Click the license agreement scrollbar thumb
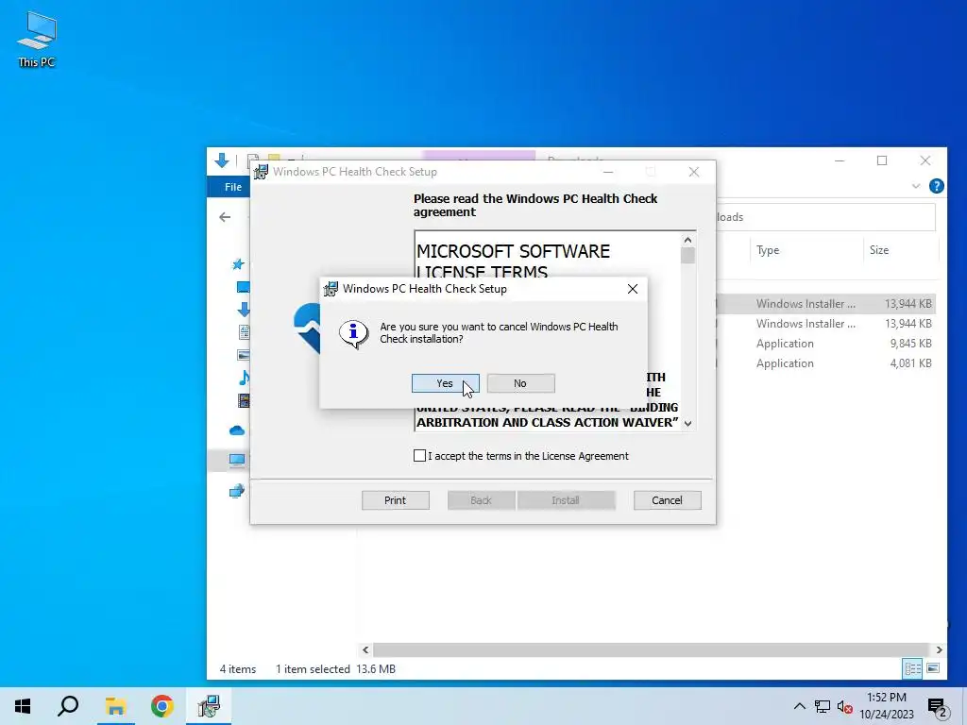The image size is (967, 725). tap(687, 255)
